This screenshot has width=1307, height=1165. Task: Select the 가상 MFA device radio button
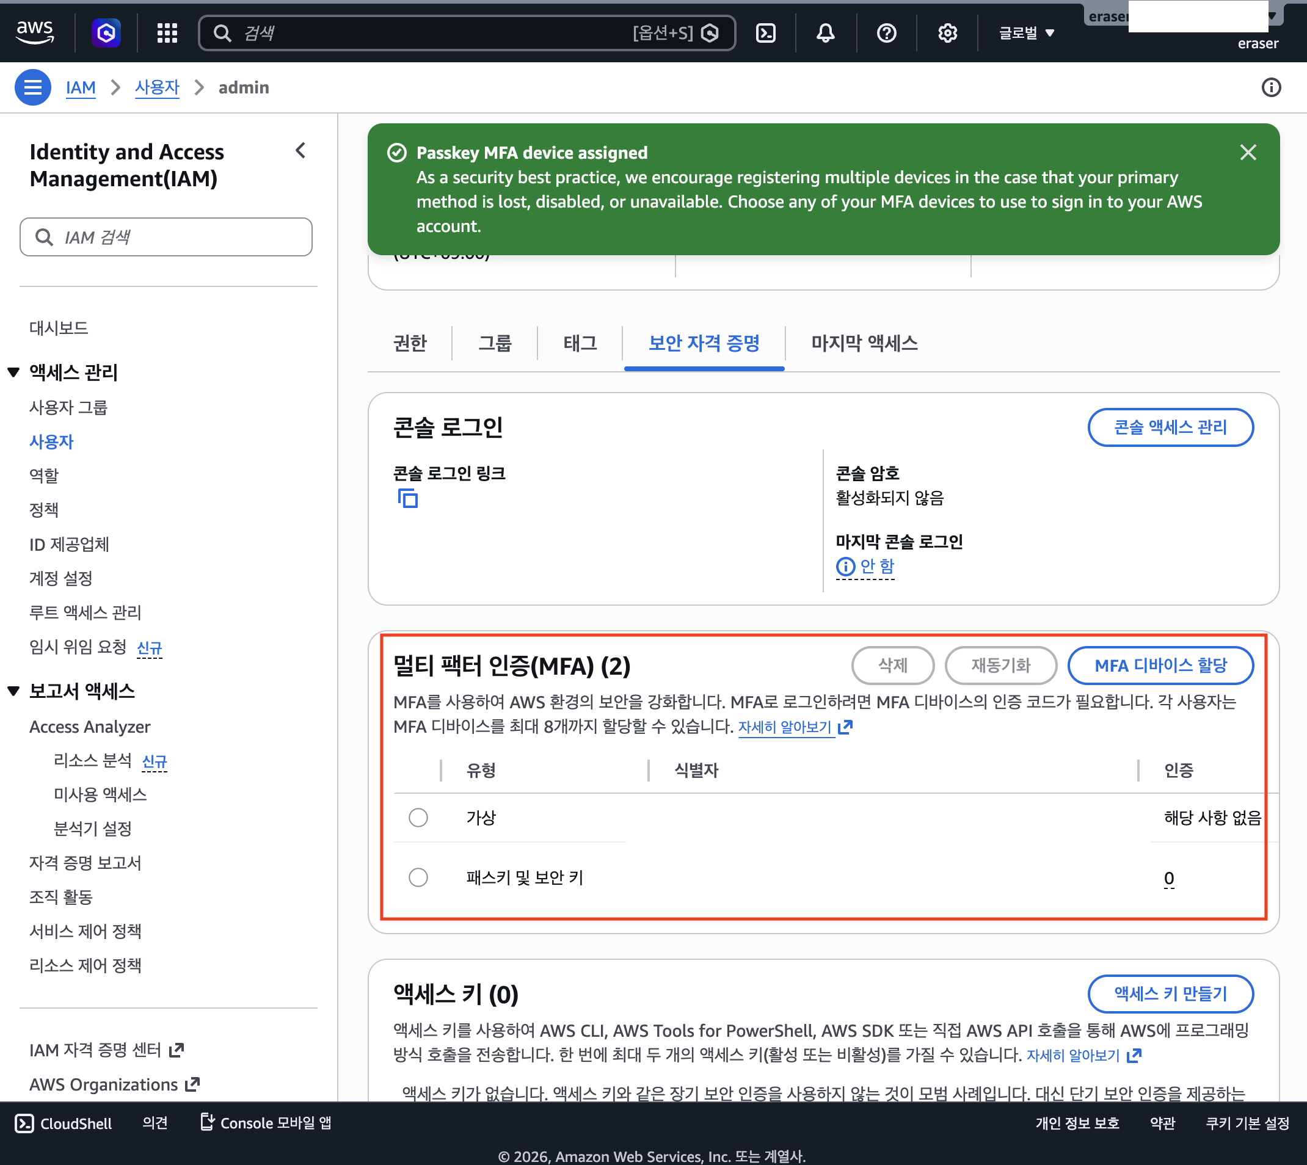coord(418,818)
